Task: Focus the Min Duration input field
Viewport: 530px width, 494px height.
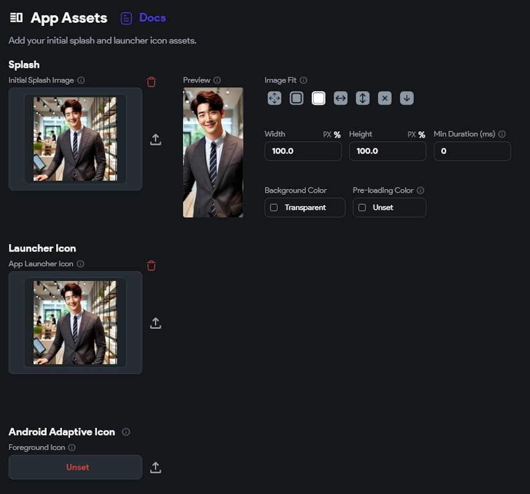Action: [x=472, y=151]
